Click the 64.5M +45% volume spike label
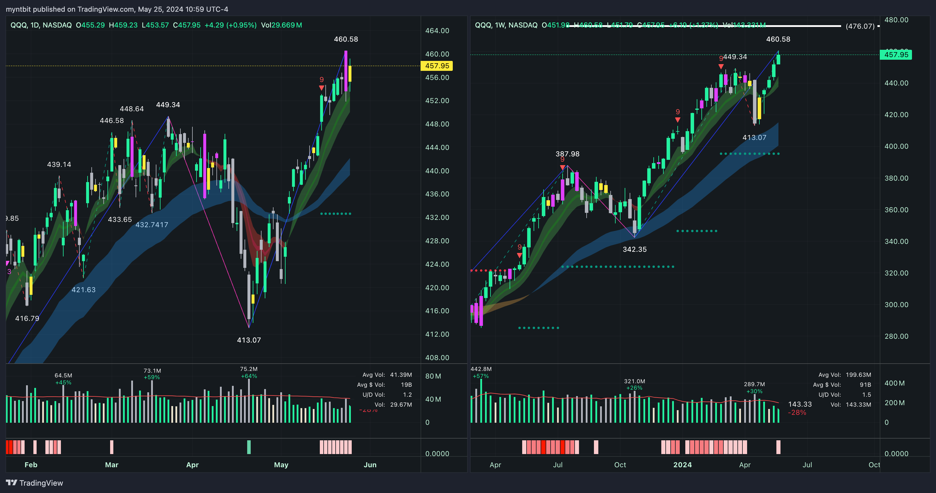The width and height of the screenshot is (936, 493). pos(63,379)
